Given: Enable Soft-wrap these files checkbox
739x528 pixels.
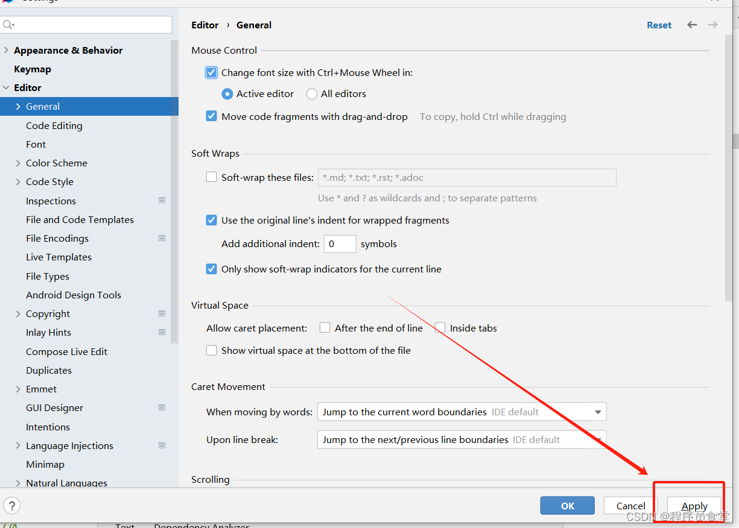Looking at the screenshot, I should (x=211, y=177).
